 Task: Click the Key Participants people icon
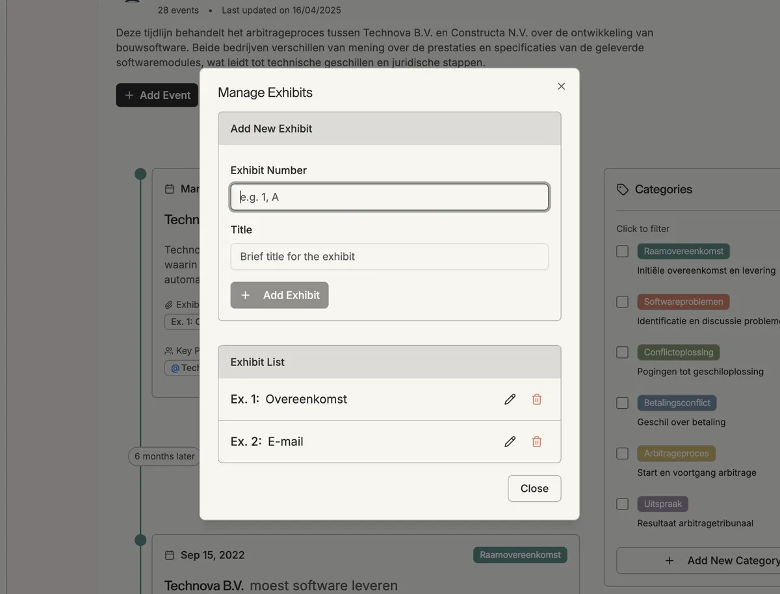pos(168,350)
